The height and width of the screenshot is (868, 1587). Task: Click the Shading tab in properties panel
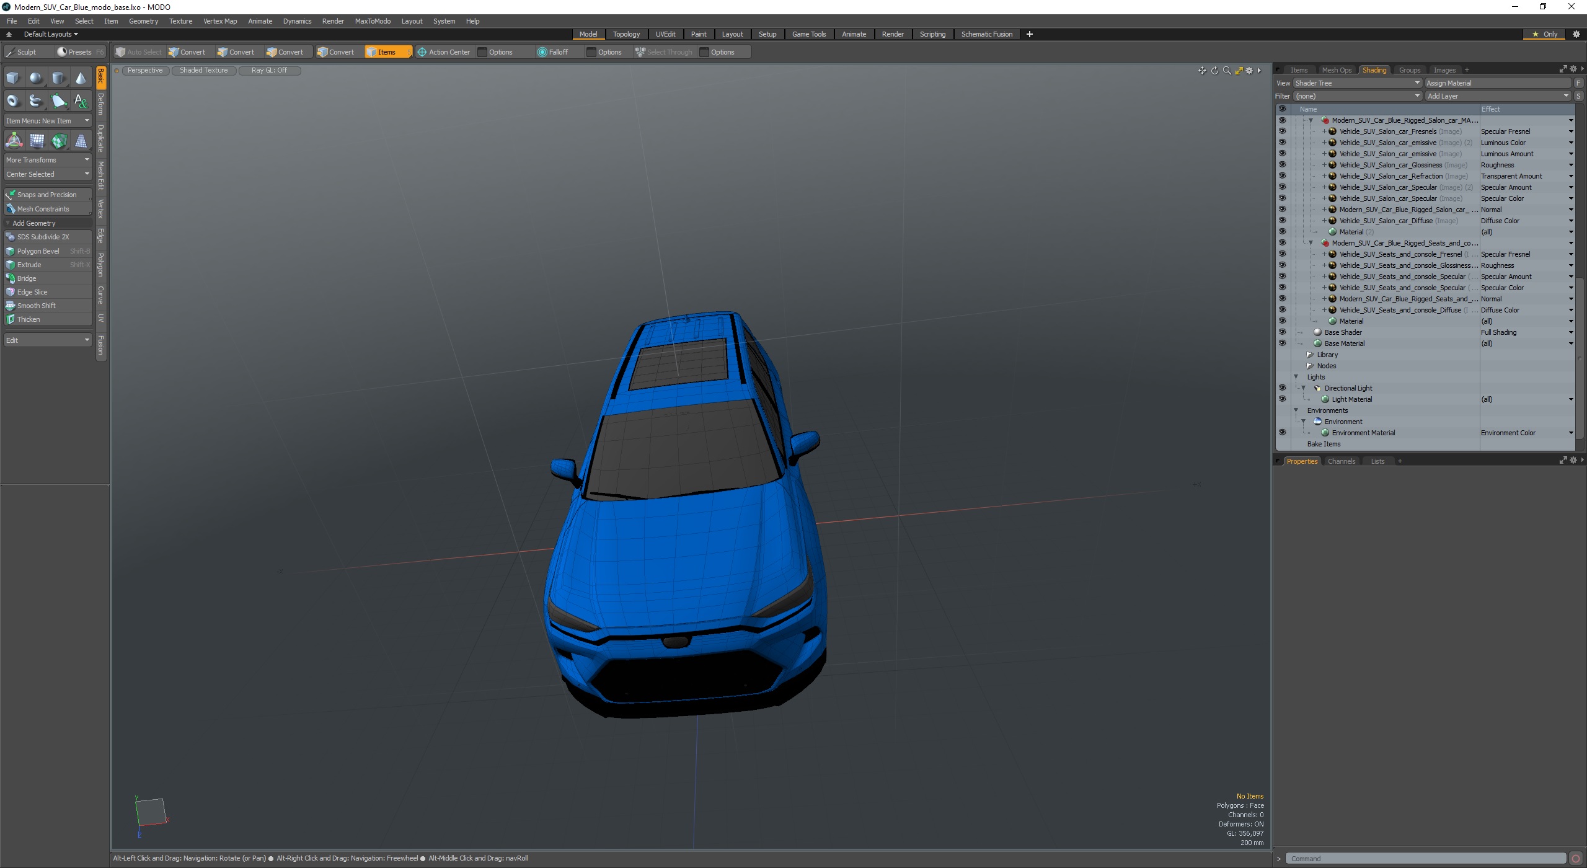click(1376, 69)
